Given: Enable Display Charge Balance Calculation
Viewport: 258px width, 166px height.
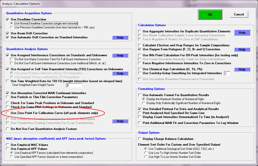Looking at the screenshot, I should [140, 139].
